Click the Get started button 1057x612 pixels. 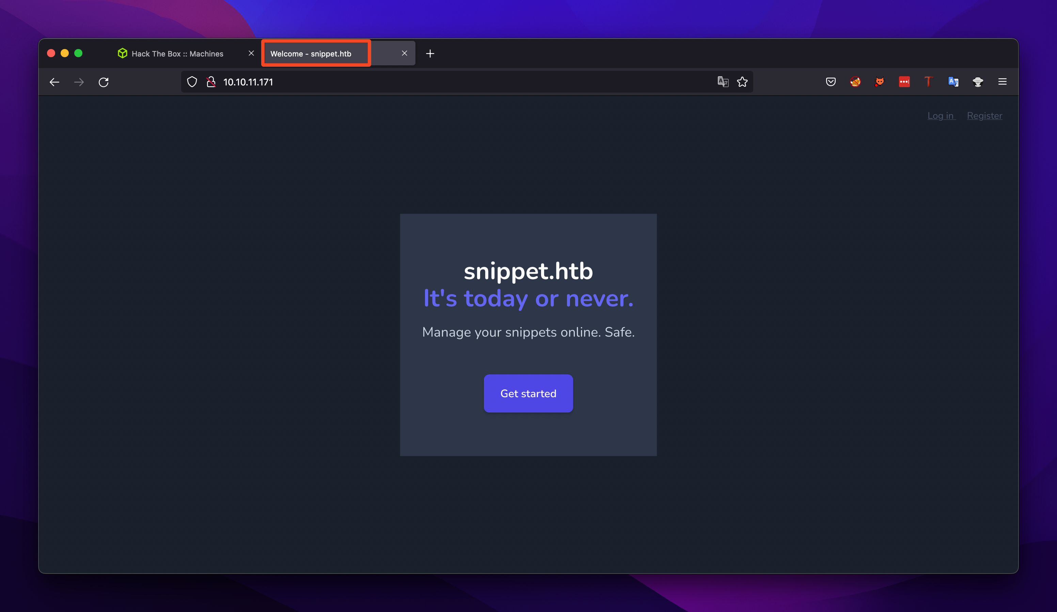pos(528,393)
